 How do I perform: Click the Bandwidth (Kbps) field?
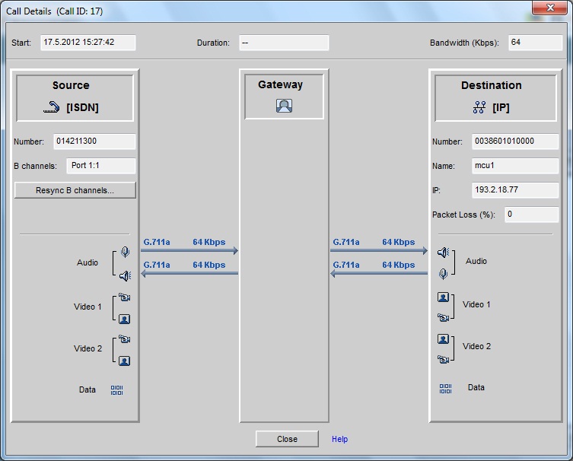536,43
